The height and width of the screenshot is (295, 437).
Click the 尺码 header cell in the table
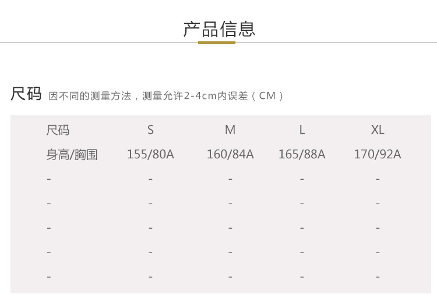coord(58,130)
